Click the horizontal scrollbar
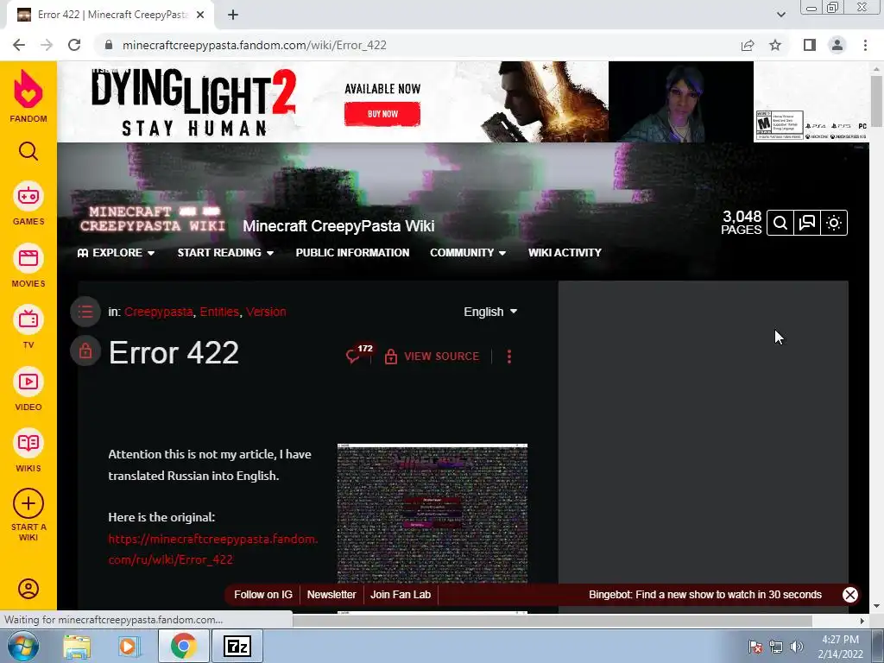 pos(552,621)
